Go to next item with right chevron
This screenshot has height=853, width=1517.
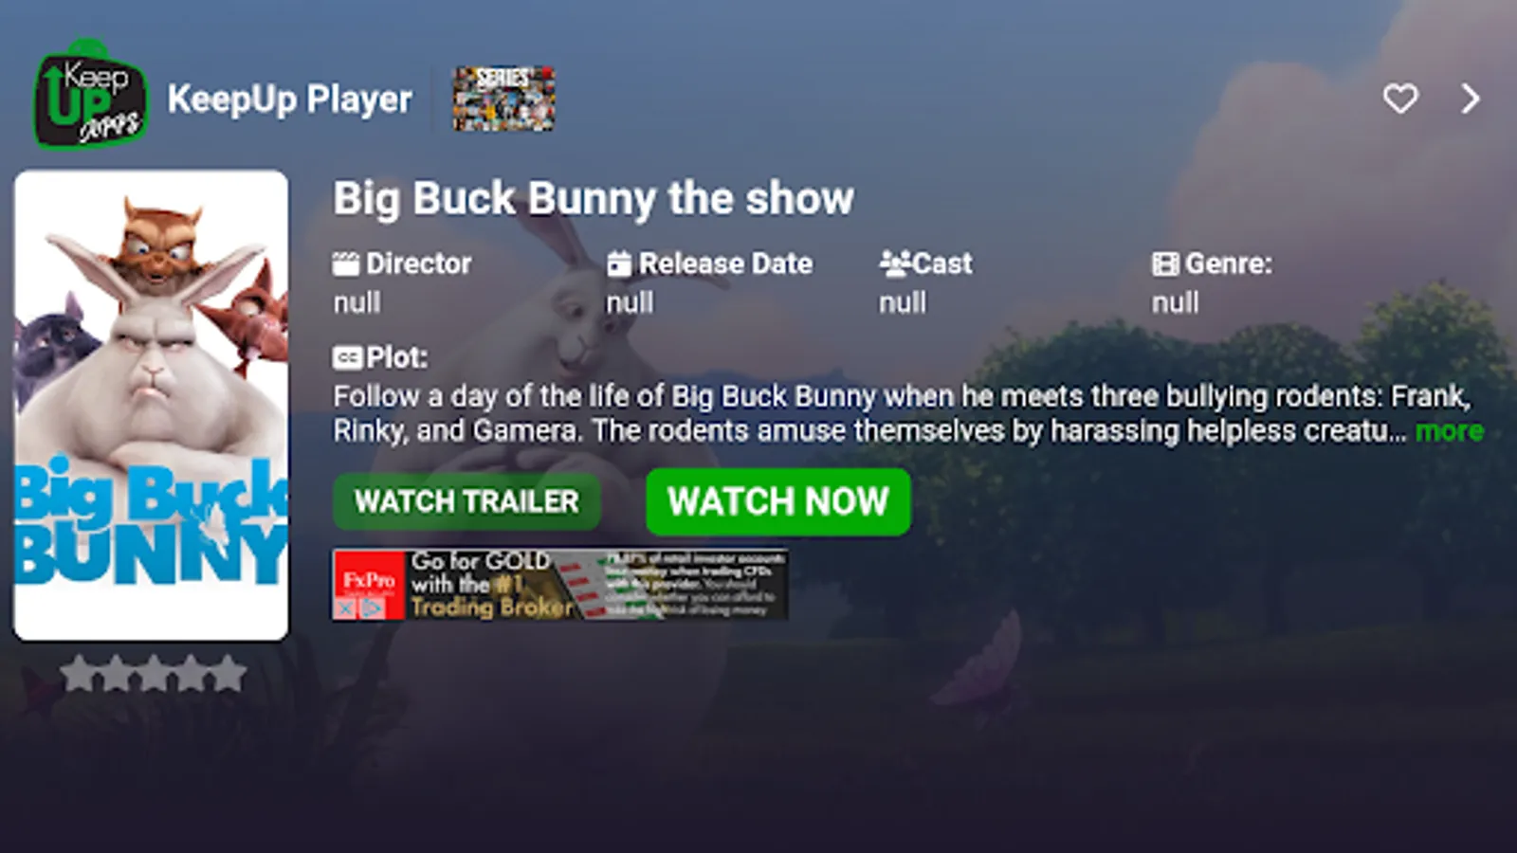tap(1471, 99)
